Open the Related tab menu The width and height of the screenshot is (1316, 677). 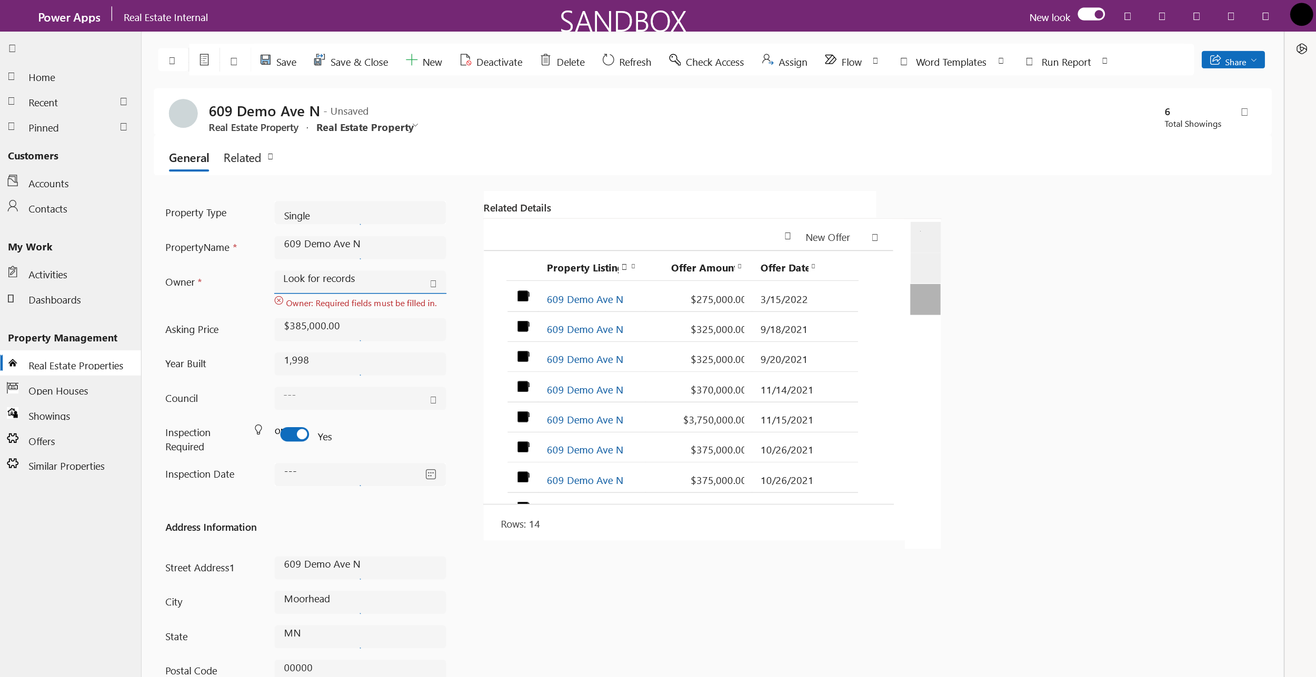click(248, 158)
